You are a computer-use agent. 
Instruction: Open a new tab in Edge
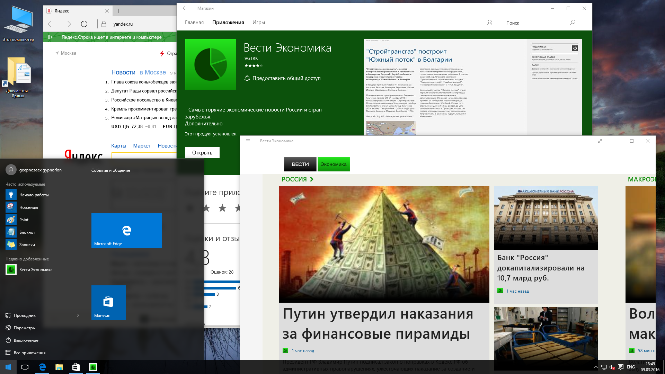tap(118, 11)
